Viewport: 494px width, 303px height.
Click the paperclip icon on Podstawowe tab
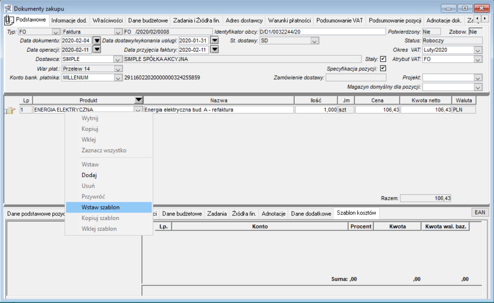coord(9,20)
